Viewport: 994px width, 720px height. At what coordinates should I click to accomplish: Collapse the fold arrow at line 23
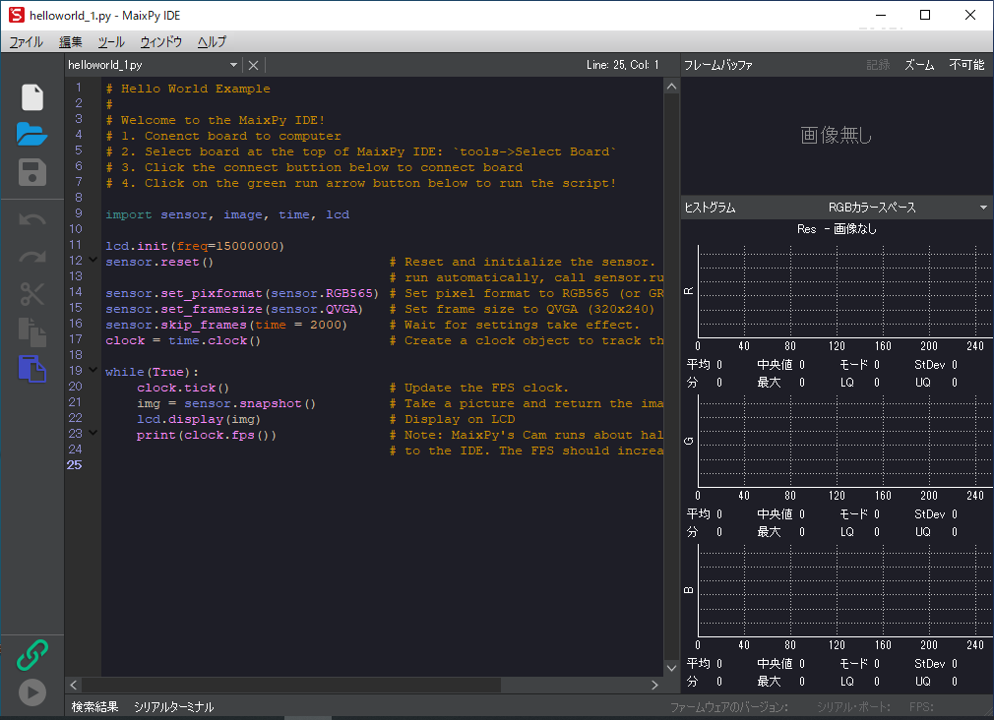(x=93, y=433)
